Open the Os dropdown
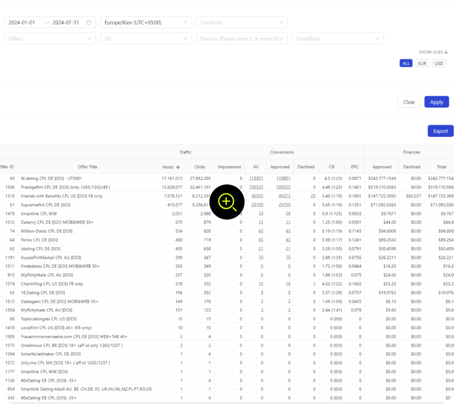 [x=146, y=39]
